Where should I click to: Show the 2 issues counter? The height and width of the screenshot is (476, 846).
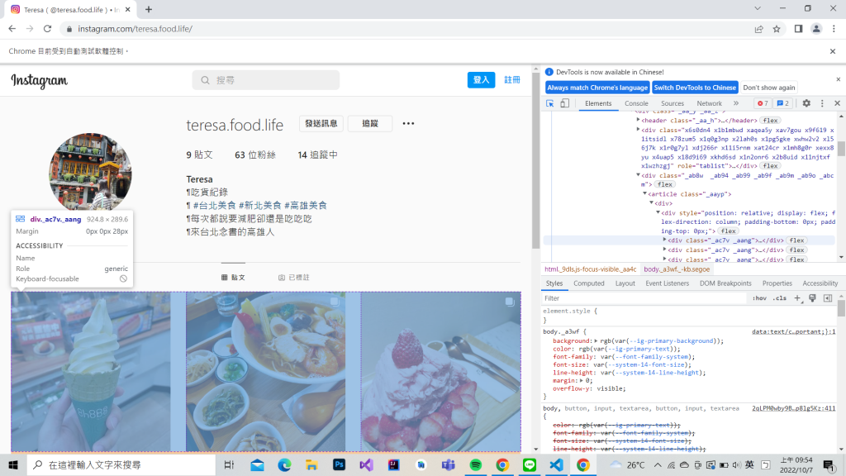(783, 103)
